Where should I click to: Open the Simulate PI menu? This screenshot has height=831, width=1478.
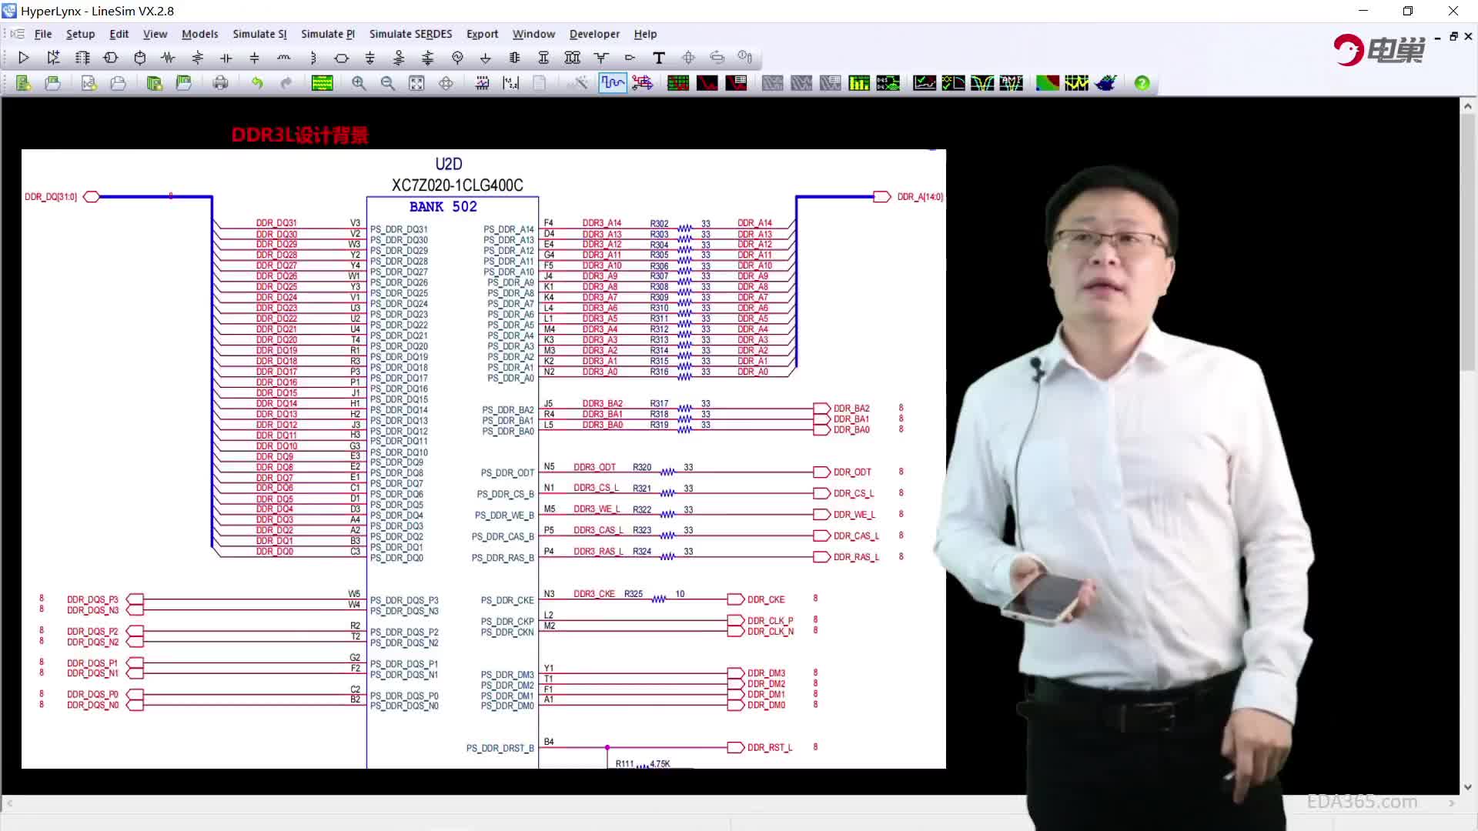327,34
